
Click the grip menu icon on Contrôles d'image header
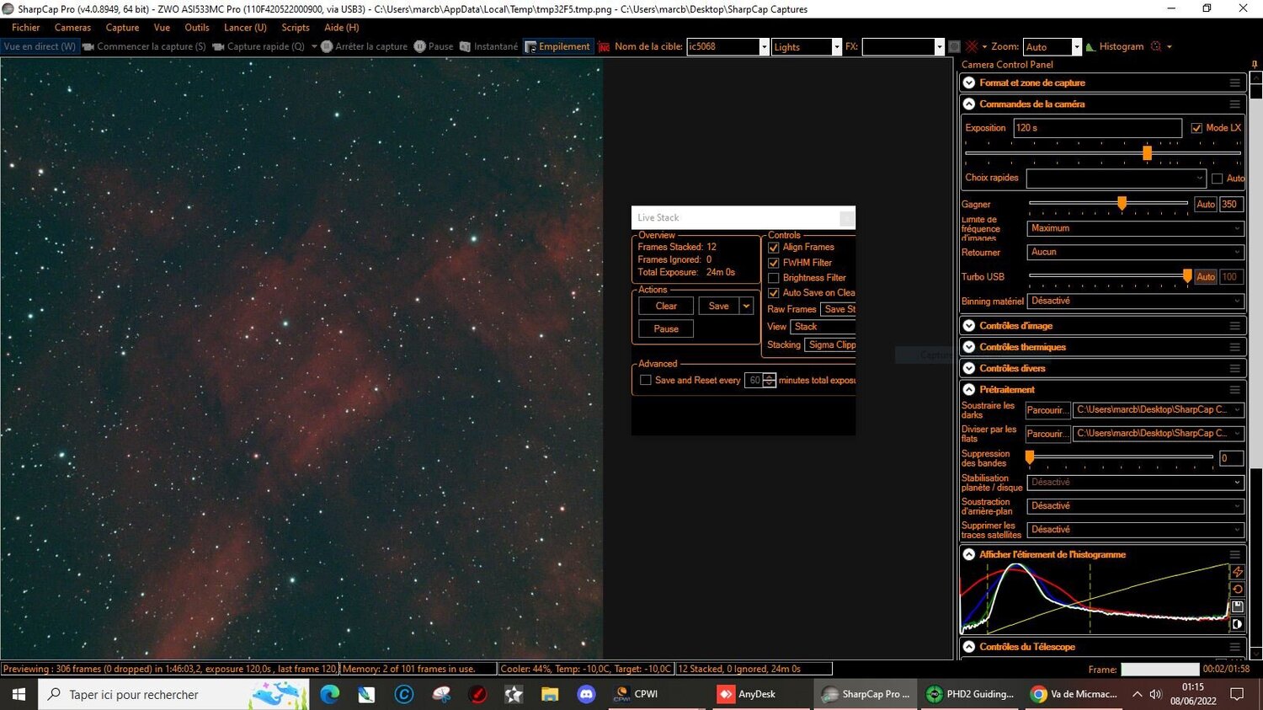(x=1235, y=326)
